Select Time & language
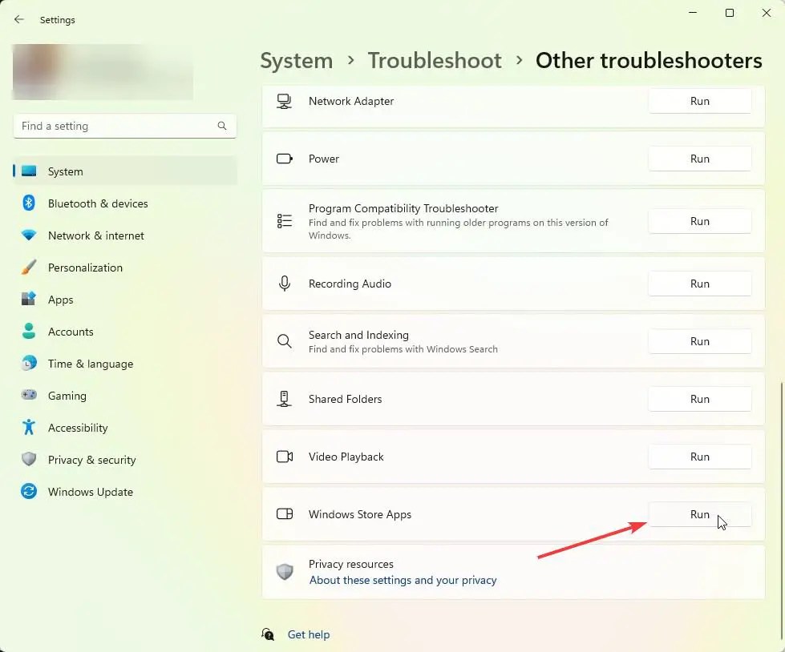The image size is (785, 652). click(125, 364)
